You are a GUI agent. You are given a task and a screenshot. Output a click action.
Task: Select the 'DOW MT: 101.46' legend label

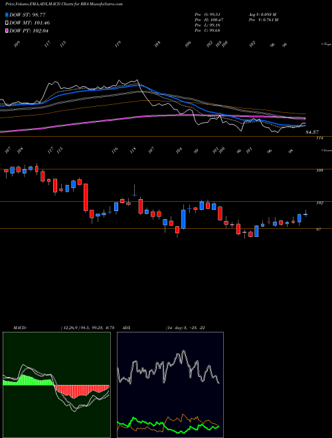[x=30, y=23]
